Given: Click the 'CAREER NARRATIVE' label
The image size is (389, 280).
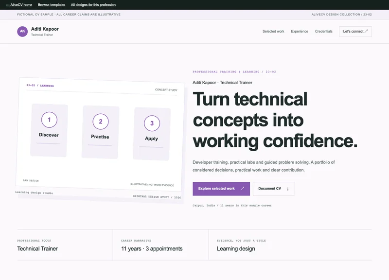Looking at the screenshot, I should coord(136,241).
